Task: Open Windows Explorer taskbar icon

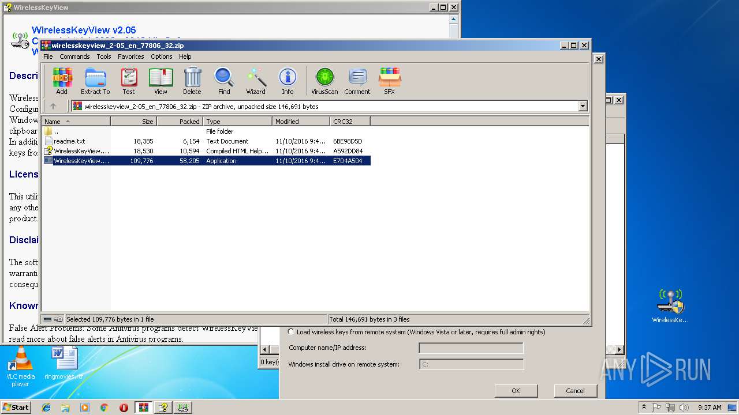Action: (65, 408)
